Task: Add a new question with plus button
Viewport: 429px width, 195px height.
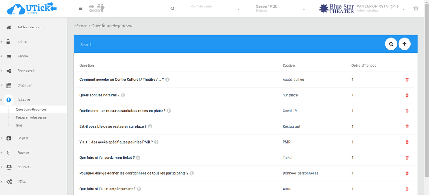Action: pos(404,44)
